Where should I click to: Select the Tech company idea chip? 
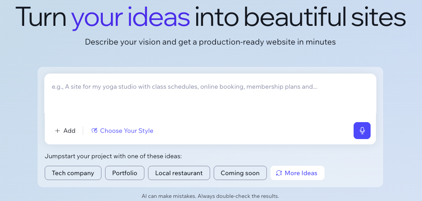(x=73, y=173)
